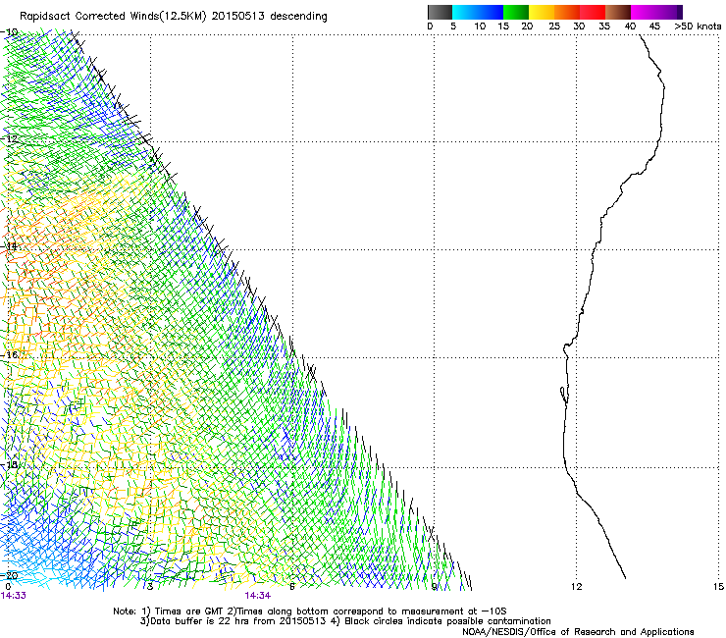
Task: Click the blue 10-15 knots color swatch
Action: [491, 12]
